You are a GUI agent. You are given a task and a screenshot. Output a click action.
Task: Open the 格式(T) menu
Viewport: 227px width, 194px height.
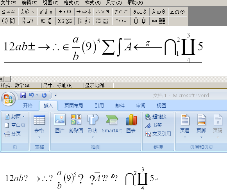[x=71, y=3]
